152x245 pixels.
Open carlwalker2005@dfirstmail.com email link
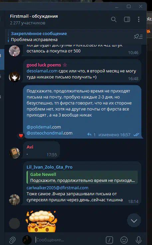pyautogui.click(x=58, y=188)
